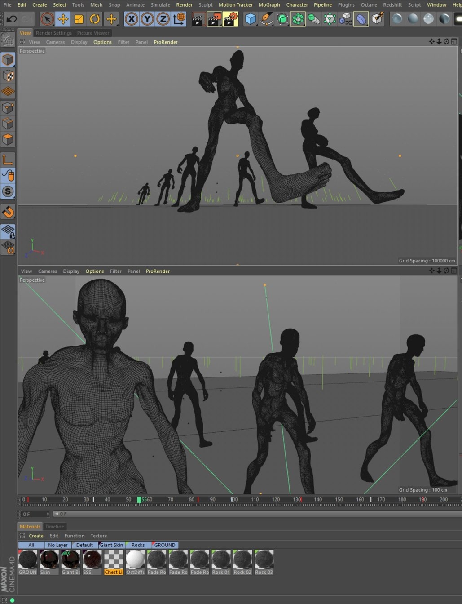Filter materials by Rocks layer

[138, 545]
